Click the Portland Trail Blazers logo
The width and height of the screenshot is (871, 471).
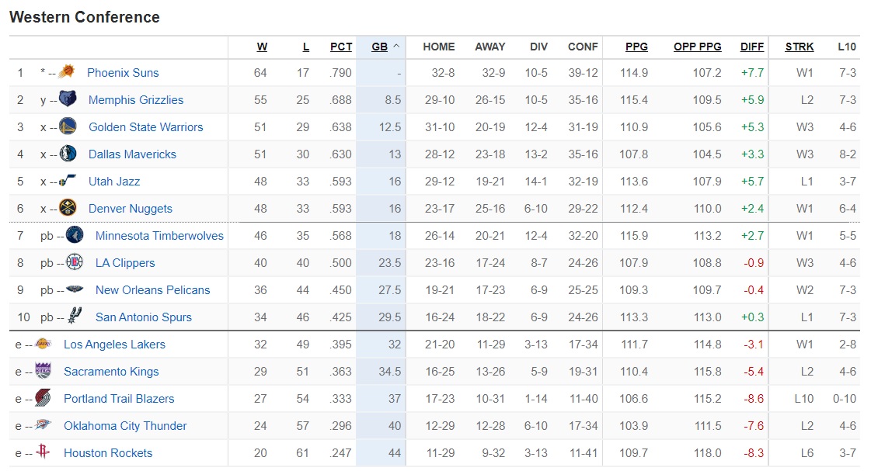pos(43,398)
